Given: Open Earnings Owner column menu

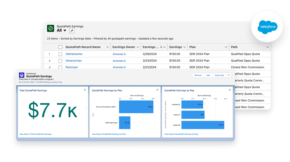Looking at the screenshot, I should point(138,47).
